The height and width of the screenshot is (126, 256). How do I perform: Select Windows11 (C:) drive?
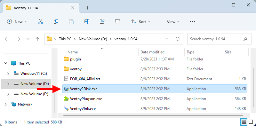pos(34,74)
